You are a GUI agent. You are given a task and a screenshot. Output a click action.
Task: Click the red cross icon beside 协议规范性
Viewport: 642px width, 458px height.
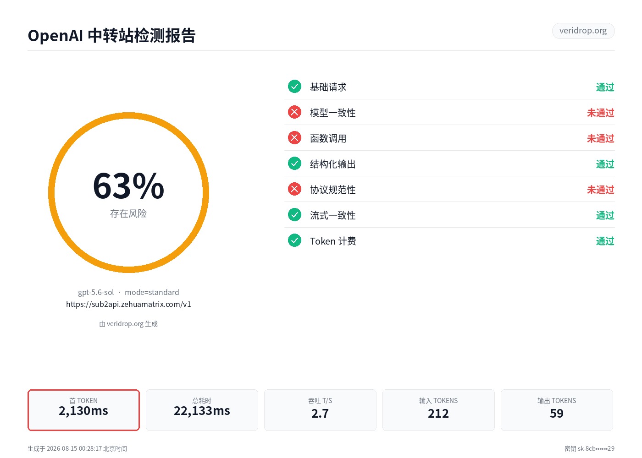coord(294,189)
